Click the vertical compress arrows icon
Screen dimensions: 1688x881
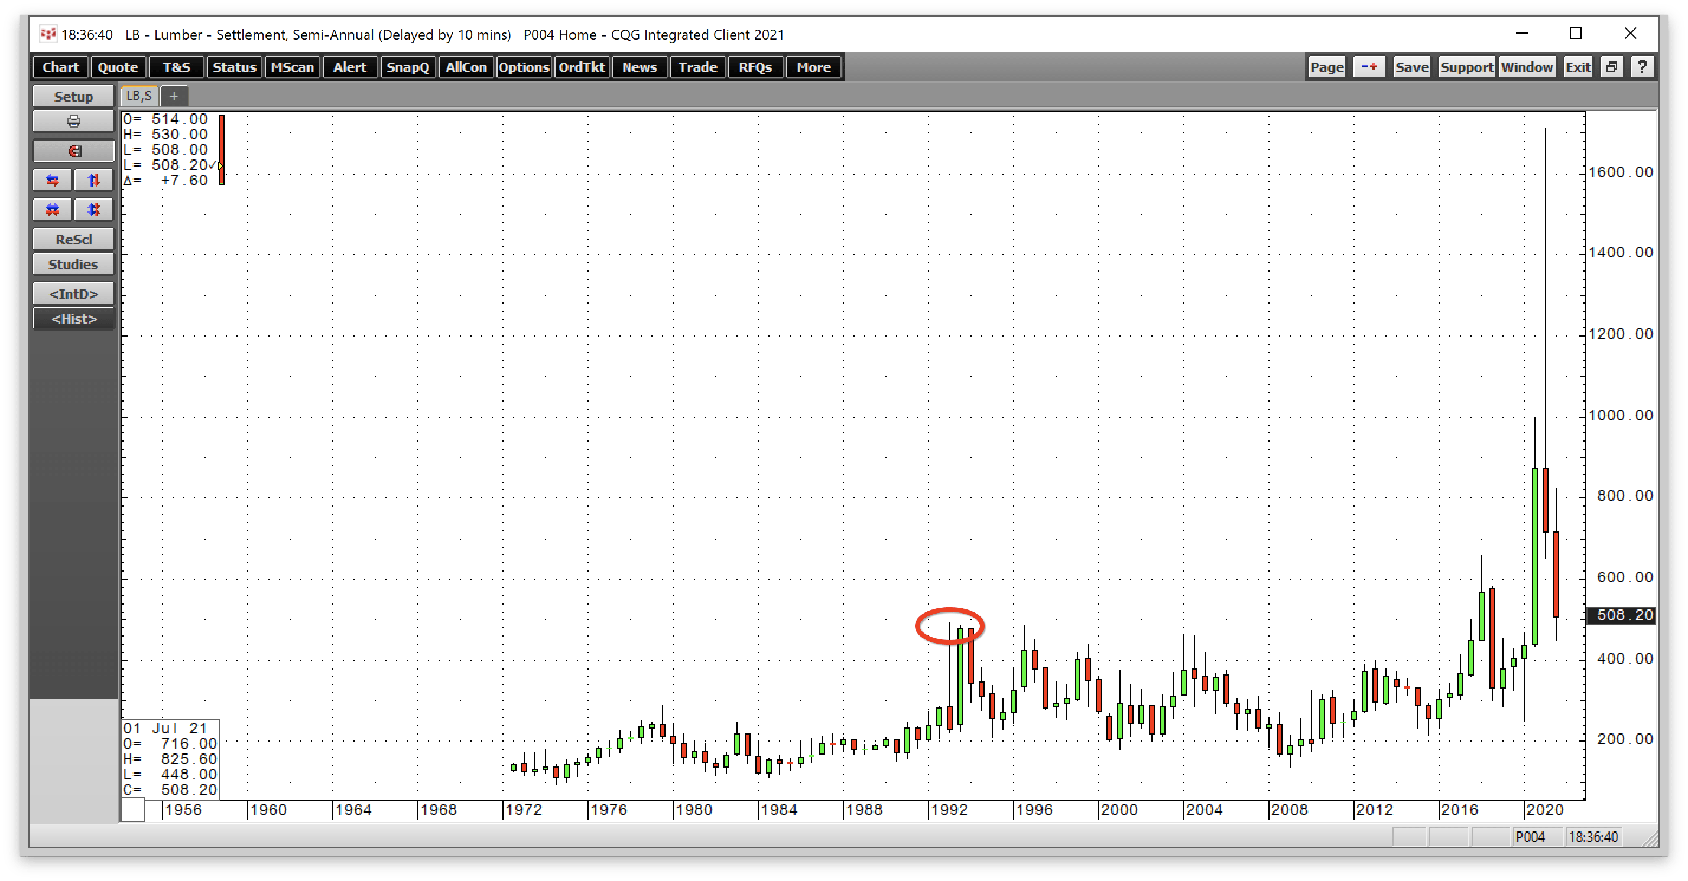pos(94,210)
